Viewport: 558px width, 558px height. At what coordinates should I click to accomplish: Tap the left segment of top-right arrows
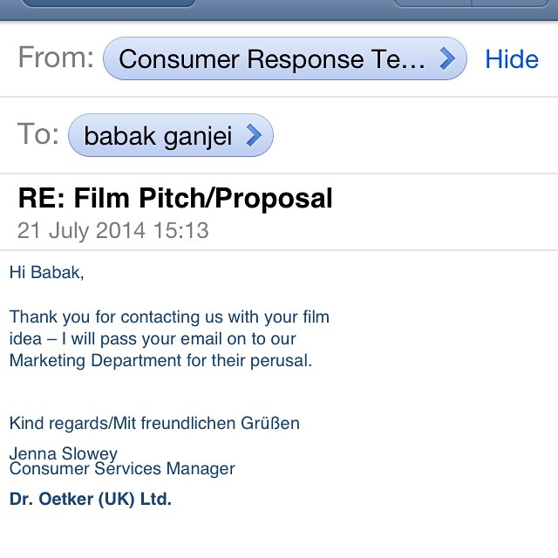click(433, 3)
